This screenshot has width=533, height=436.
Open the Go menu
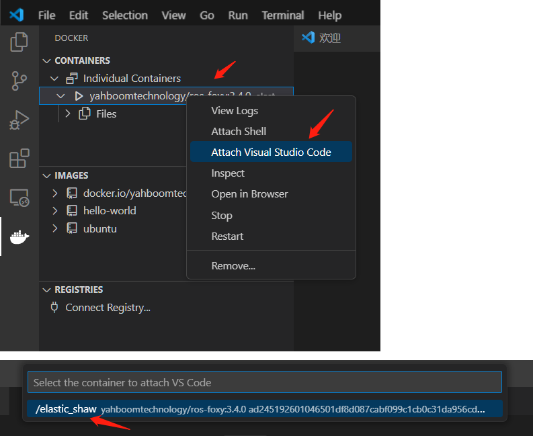pos(206,15)
